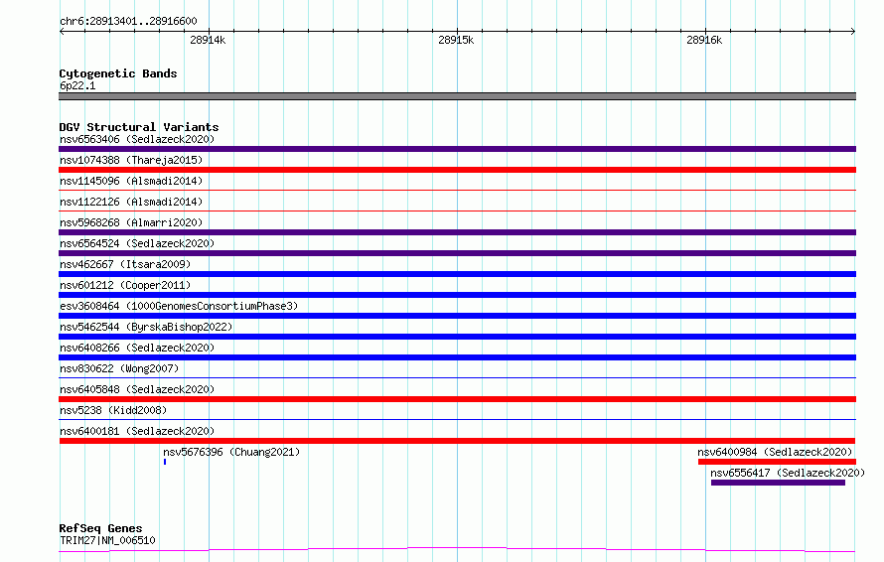Image resolution: width=884 pixels, height=562 pixels.
Task: Click the left arrow end of the ruler
Action: pyautogui.click(x=62, y=31)
